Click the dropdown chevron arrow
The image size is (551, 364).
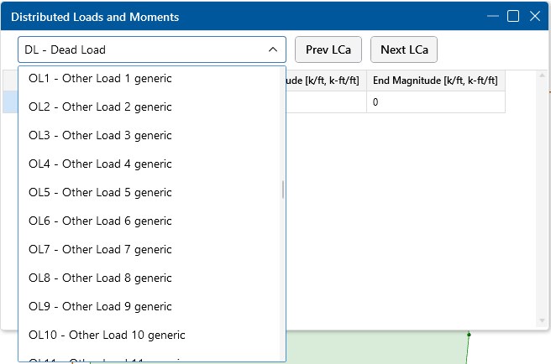273,49
